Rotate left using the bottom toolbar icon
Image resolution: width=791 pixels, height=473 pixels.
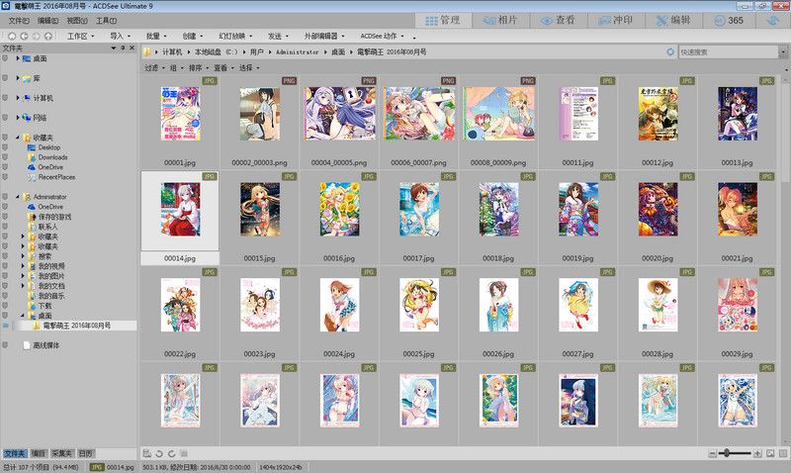159,453
